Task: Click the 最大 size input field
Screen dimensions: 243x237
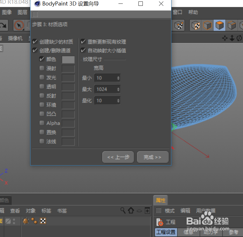Action: coord(107,89)
